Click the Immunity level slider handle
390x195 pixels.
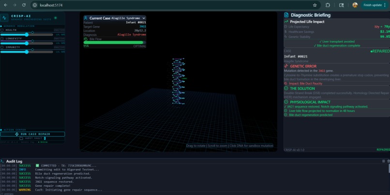27,52
